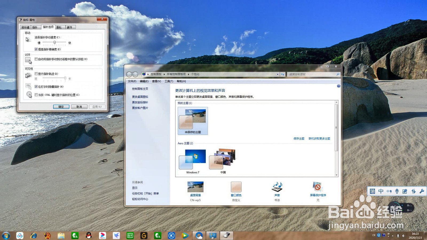The image size is (427, 240).
Task: Click the volume speaker icon in tray
Action: click(x=404, y=236)
